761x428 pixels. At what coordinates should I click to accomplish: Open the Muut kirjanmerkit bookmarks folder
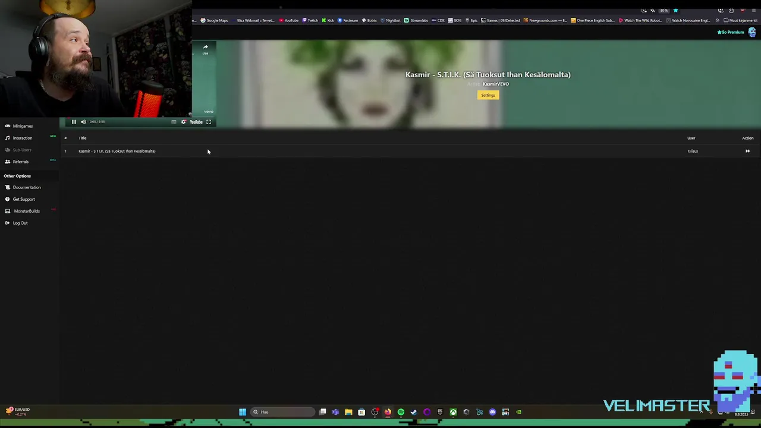[x=740, y=20]
